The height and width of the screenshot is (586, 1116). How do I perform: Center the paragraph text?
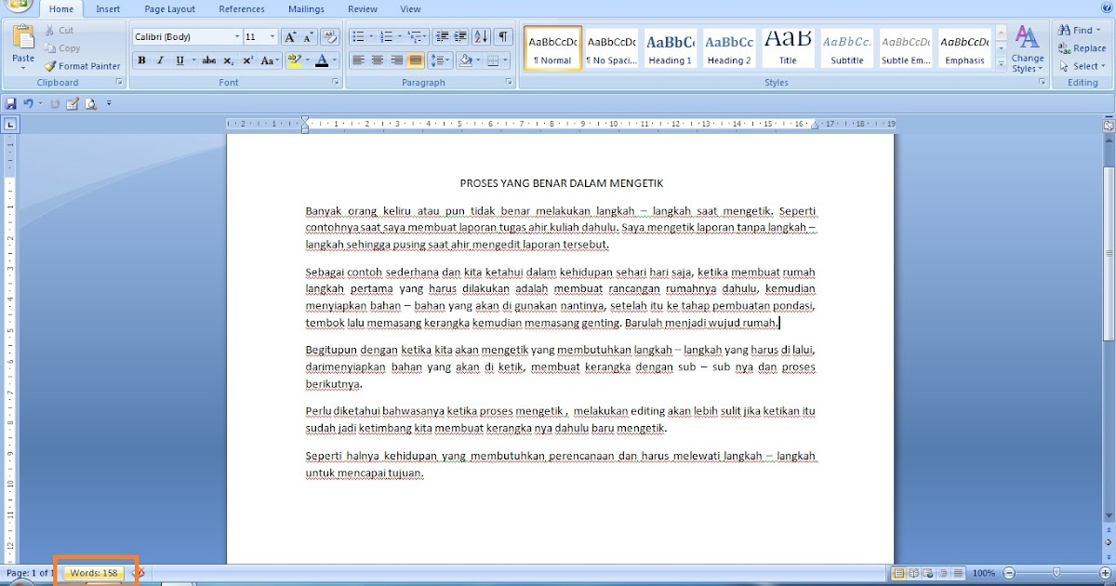click(378, 60)
